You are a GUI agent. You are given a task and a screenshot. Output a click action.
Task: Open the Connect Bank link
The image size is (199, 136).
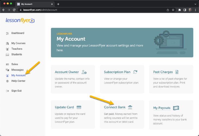(115, 107)
